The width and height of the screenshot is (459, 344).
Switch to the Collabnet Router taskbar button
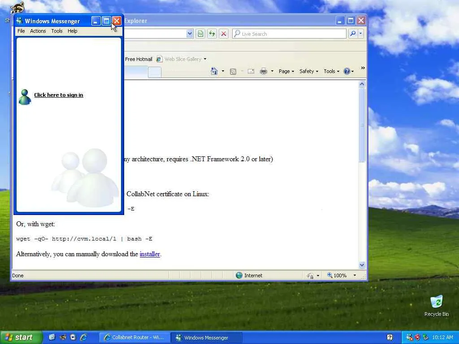click(x=134, y=338)
